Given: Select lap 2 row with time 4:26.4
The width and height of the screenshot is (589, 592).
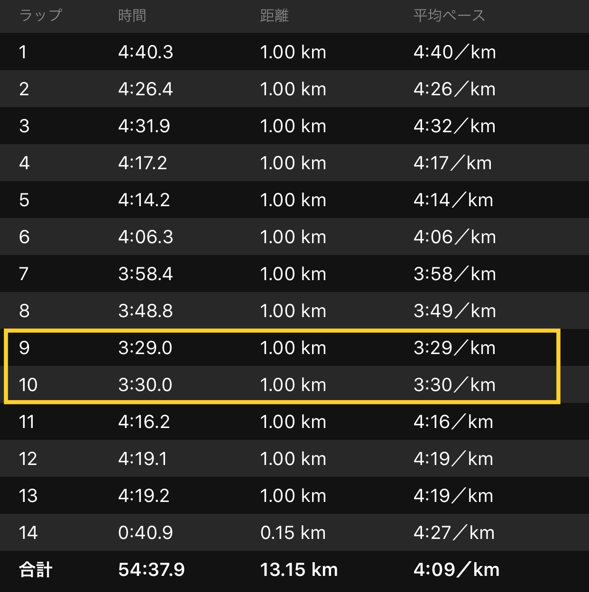Looking at the screenshot, I should point(294,89).
